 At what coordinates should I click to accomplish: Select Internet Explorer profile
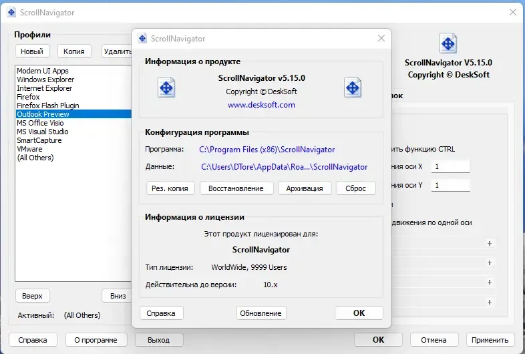73,88
